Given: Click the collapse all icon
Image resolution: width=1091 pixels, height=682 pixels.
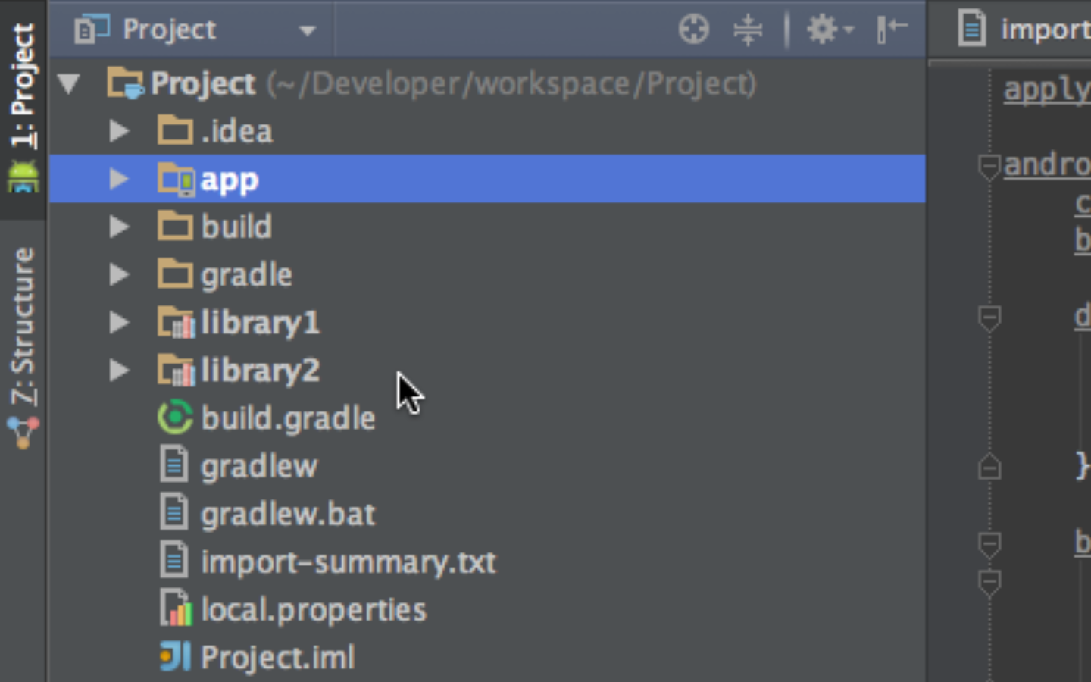Looking at the screenshot, I should pyautogui.click(x=748, y=30).
